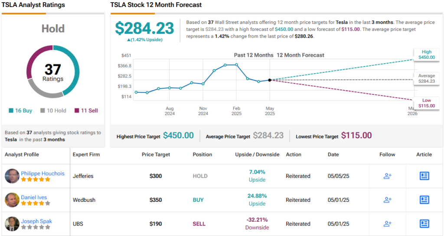Open the UBS article icon
The width and height of the screenshot is (444, 236).
click(424, 224)
